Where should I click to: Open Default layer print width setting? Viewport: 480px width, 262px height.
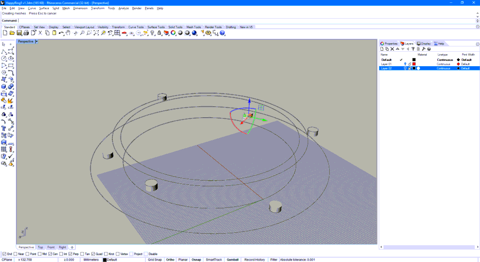(466, 60)
